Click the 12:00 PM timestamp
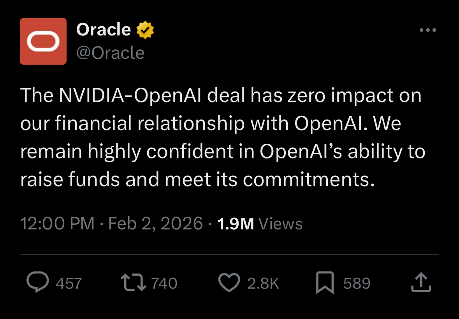 click(x=57, y=224)
